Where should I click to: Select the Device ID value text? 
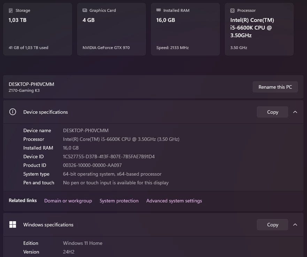click(x=109, y=156)
